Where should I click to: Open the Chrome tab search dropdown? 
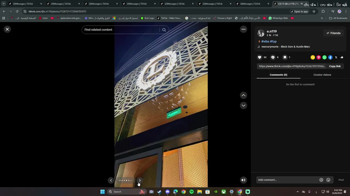point(4,4)
